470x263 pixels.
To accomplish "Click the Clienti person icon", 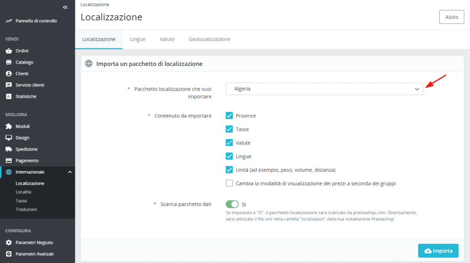I will (9, 74).
